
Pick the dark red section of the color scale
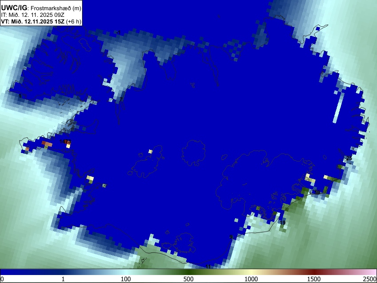[314, 272]
